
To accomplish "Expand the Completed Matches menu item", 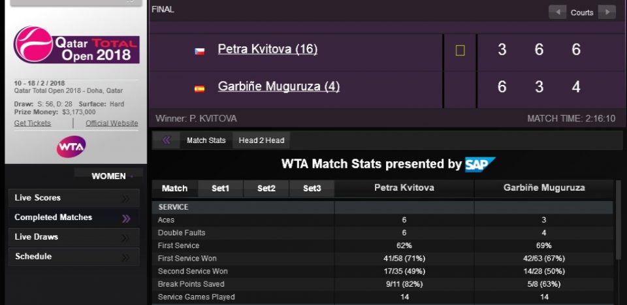I will [x=74, y=217].
